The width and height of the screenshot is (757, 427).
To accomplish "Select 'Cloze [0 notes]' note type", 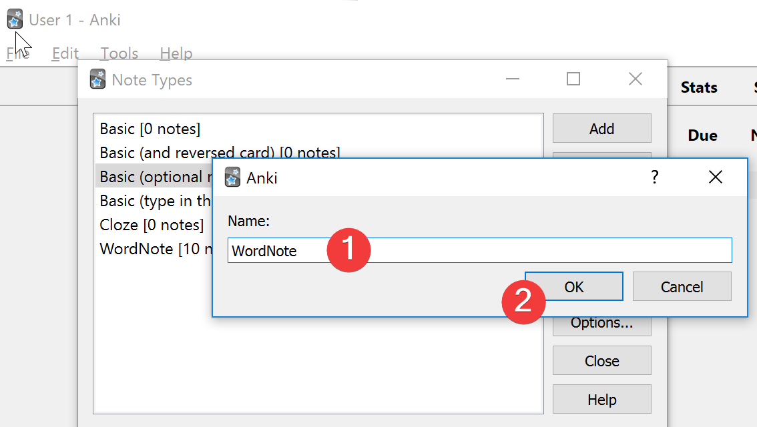I will 154,225.
